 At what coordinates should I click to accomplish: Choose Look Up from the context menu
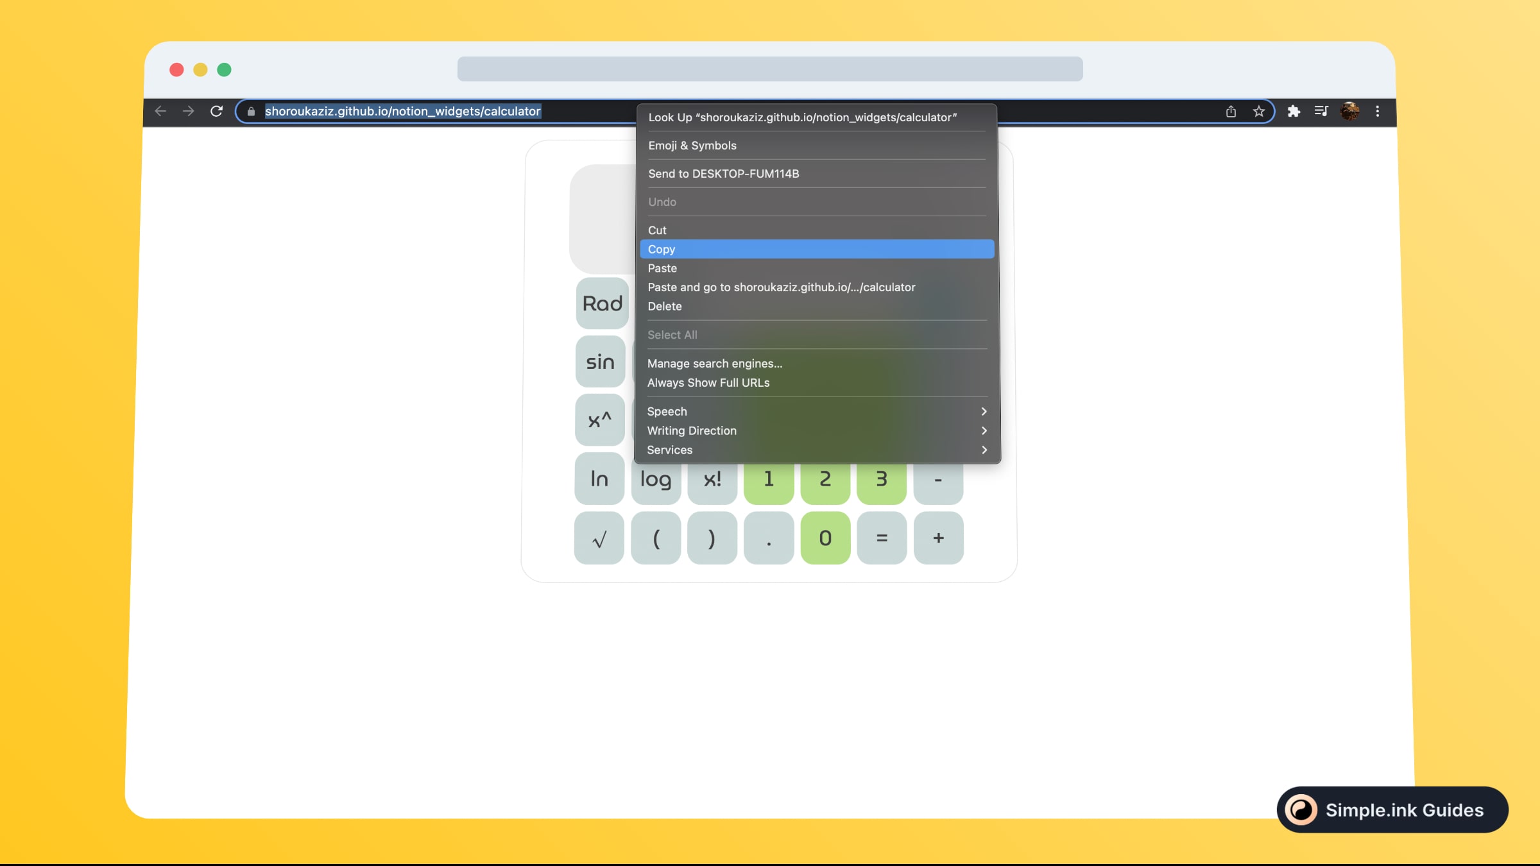tap(816, 117)
